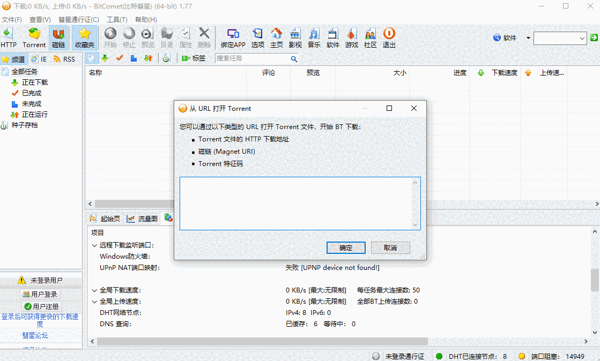Select 已完成 in the task tree
Screen dimensions: 600x361
pyautogui.click(x=32, y=93)
